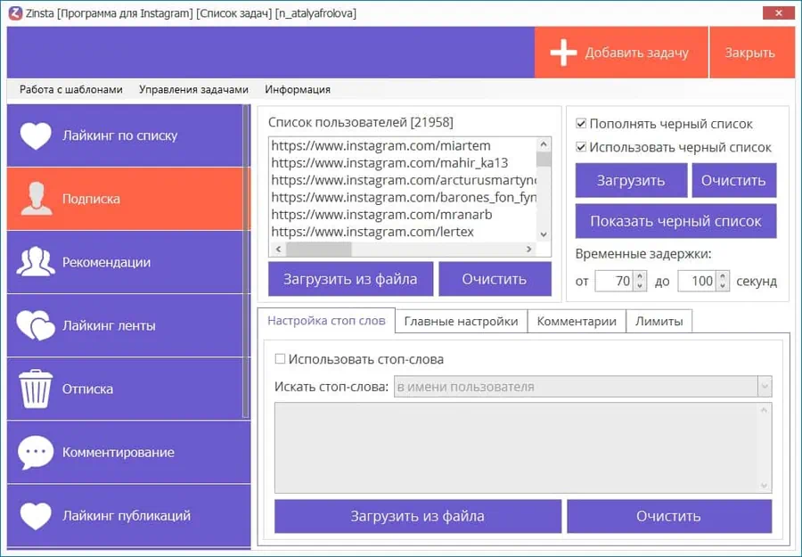Click the user list scroll right arrow
Viewport: 802px width, 557px height.
point(528,249)
